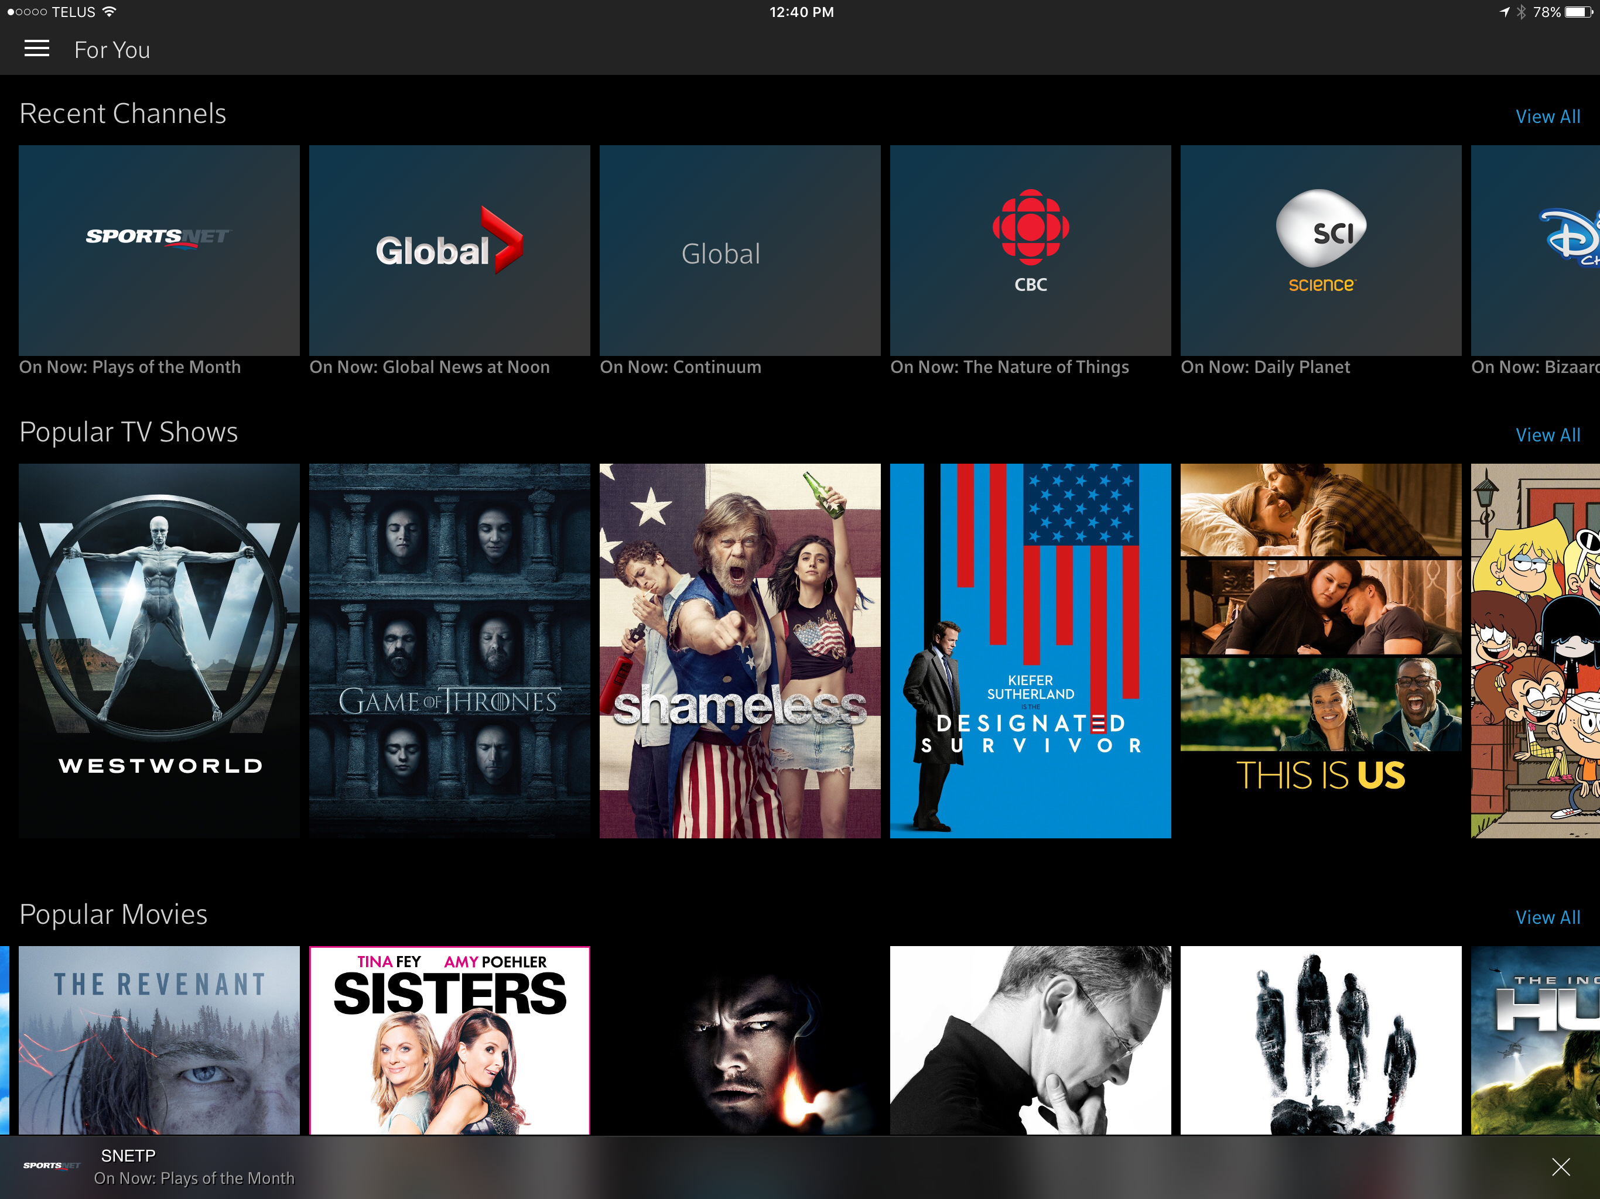
Task: Select the Loud House cartoon poster
Action: point(1536,651)
